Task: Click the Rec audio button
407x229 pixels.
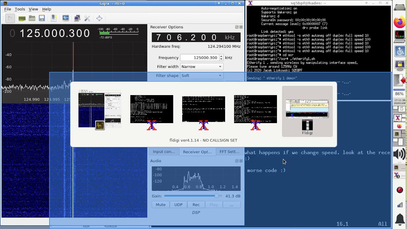Action: [196, 205]
